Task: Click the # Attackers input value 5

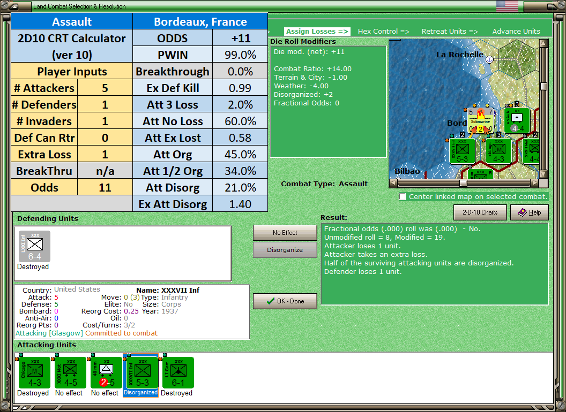Action: click(105, 88)
